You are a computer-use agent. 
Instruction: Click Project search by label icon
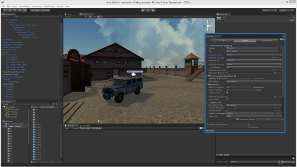[57, 104]
